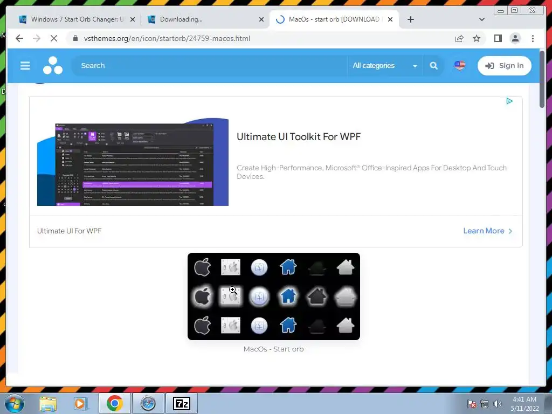Focus the Search input field
The image size is (552, 414).
(210, 65)
